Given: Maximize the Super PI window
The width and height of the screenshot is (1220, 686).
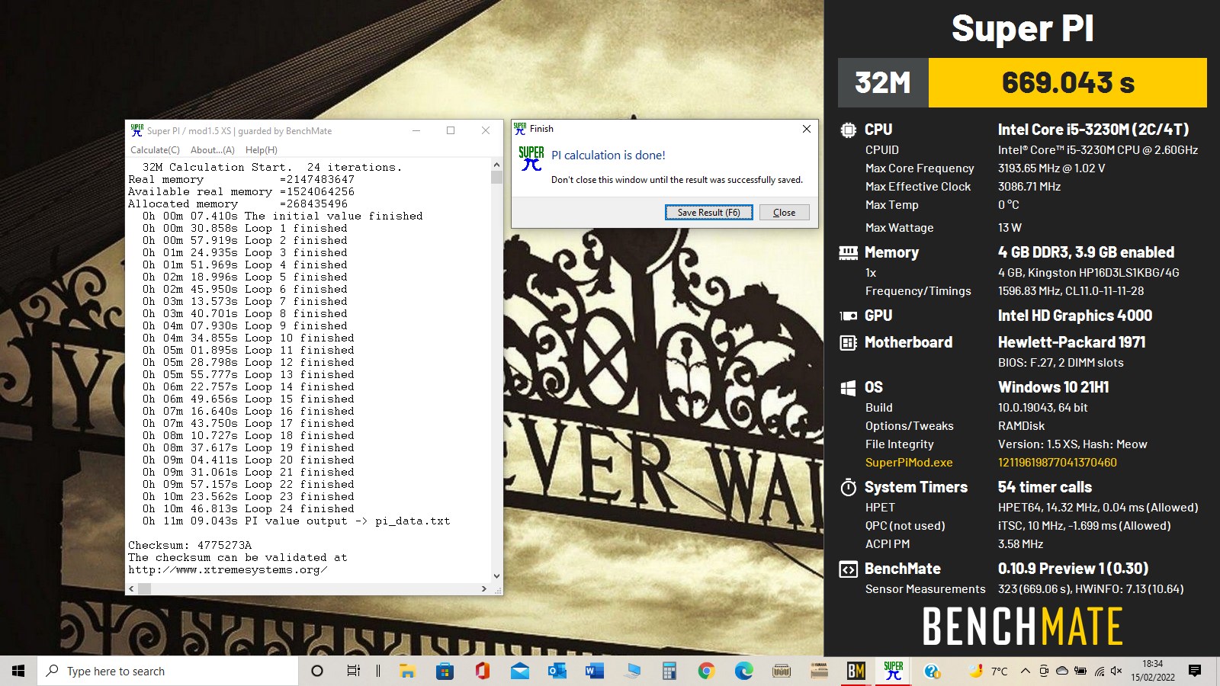Looking at the screenshot, I should 451,130.
